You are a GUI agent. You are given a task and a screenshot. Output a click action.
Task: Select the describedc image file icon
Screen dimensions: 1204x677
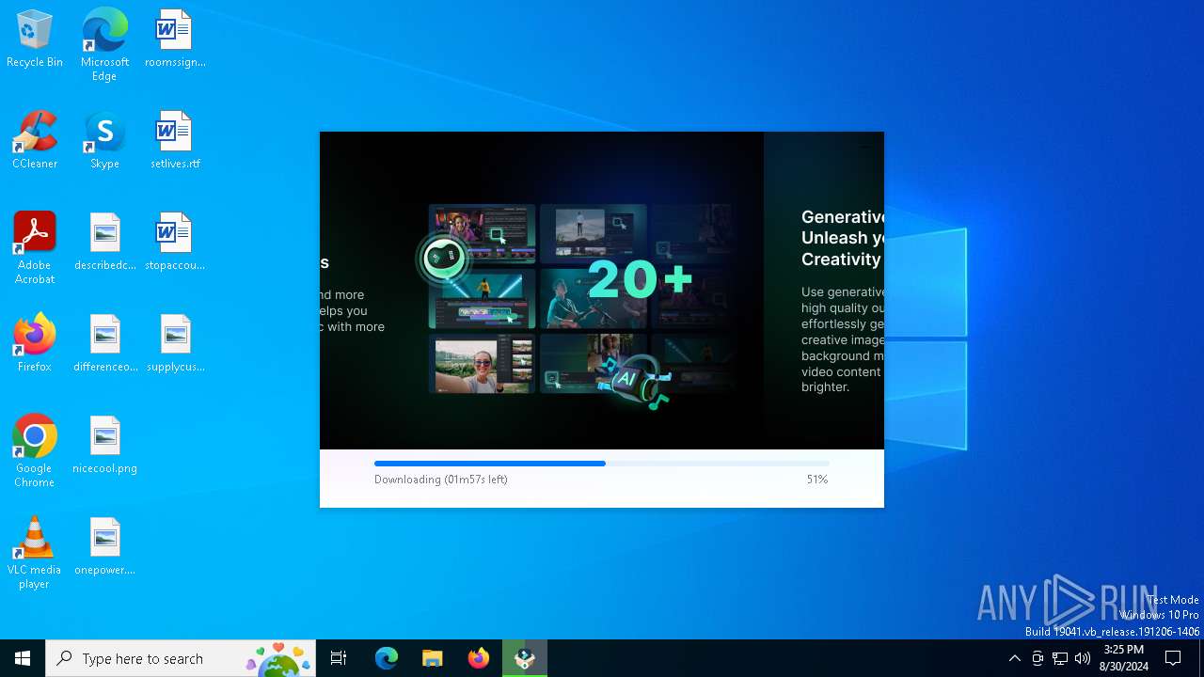coord(104,243)
